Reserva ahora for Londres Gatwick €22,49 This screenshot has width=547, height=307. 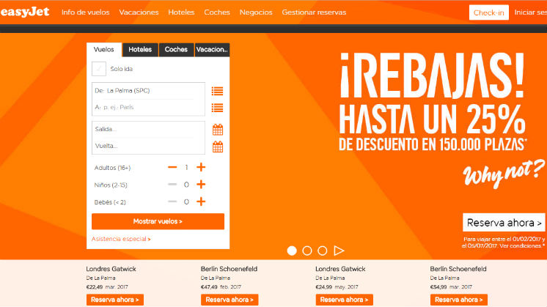(x=115, y=300)
